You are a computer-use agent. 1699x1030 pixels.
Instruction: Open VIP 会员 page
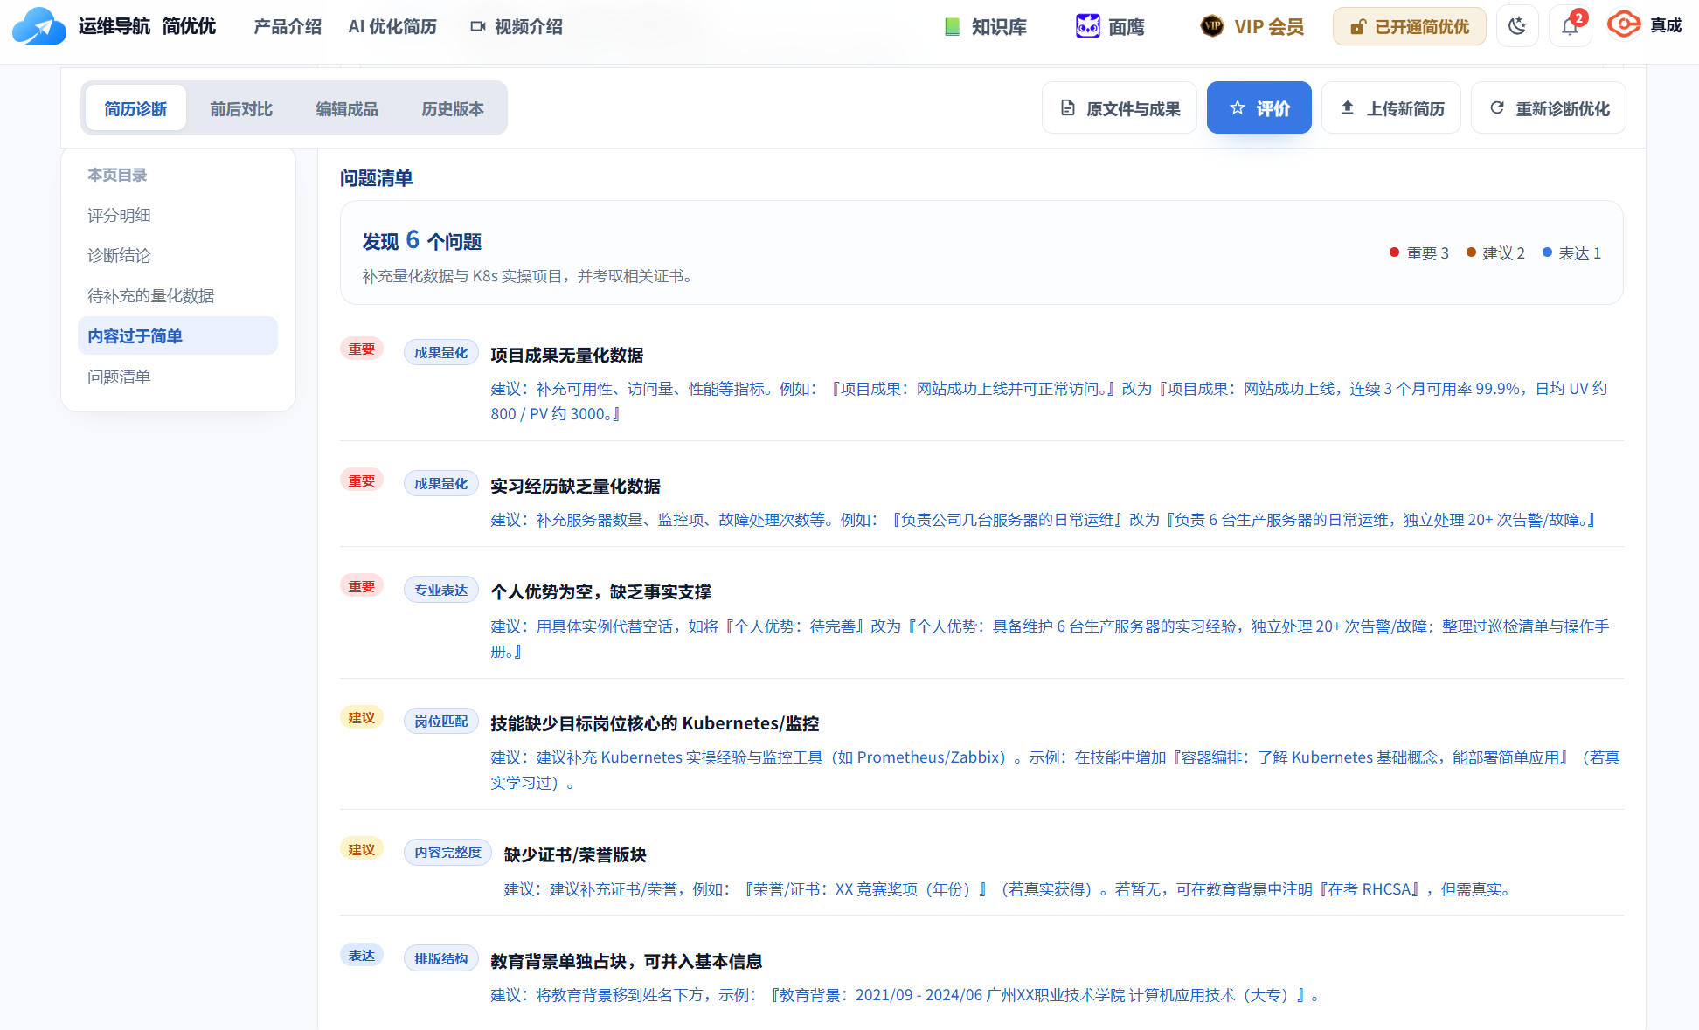coord(1252,27)
